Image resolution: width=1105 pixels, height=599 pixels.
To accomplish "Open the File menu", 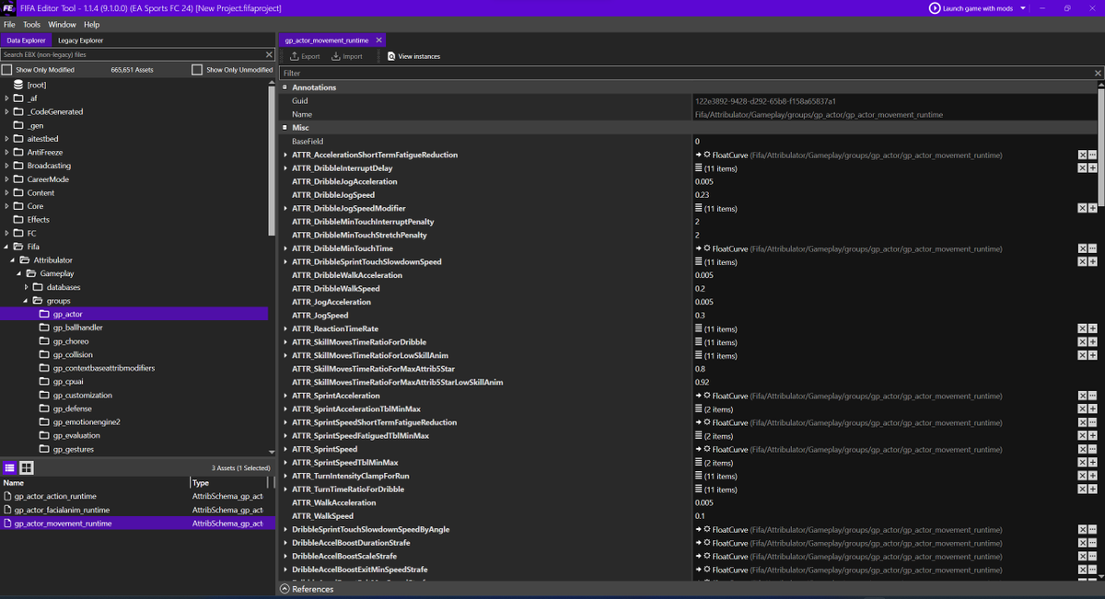I will click(x=9, y=25).
